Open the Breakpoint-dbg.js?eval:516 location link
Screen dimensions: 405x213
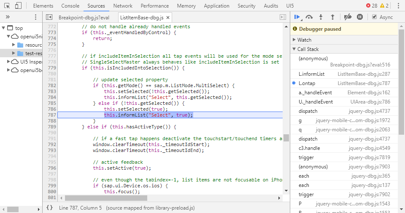click(x=360, y=65)
